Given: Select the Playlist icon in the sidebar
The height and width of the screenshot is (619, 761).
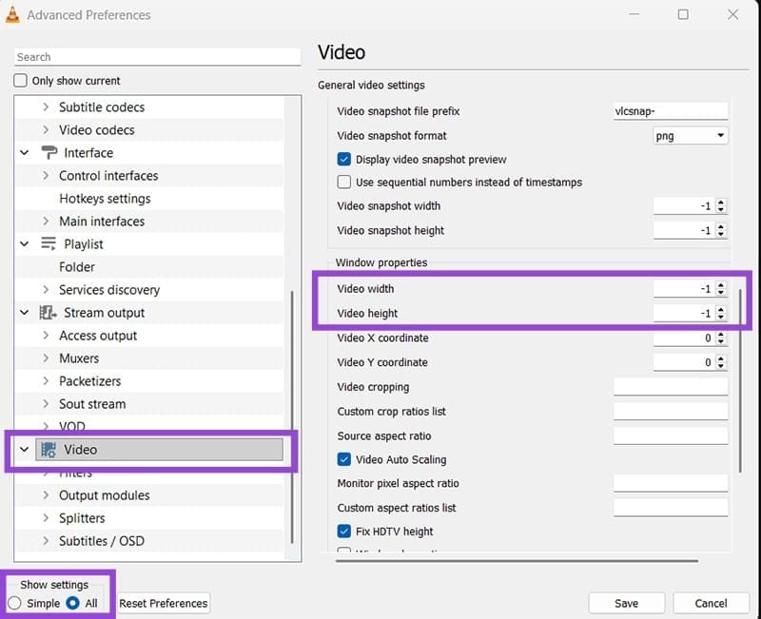Looking at the screenshot, I should pyautogui.click(x=49, y=243).
